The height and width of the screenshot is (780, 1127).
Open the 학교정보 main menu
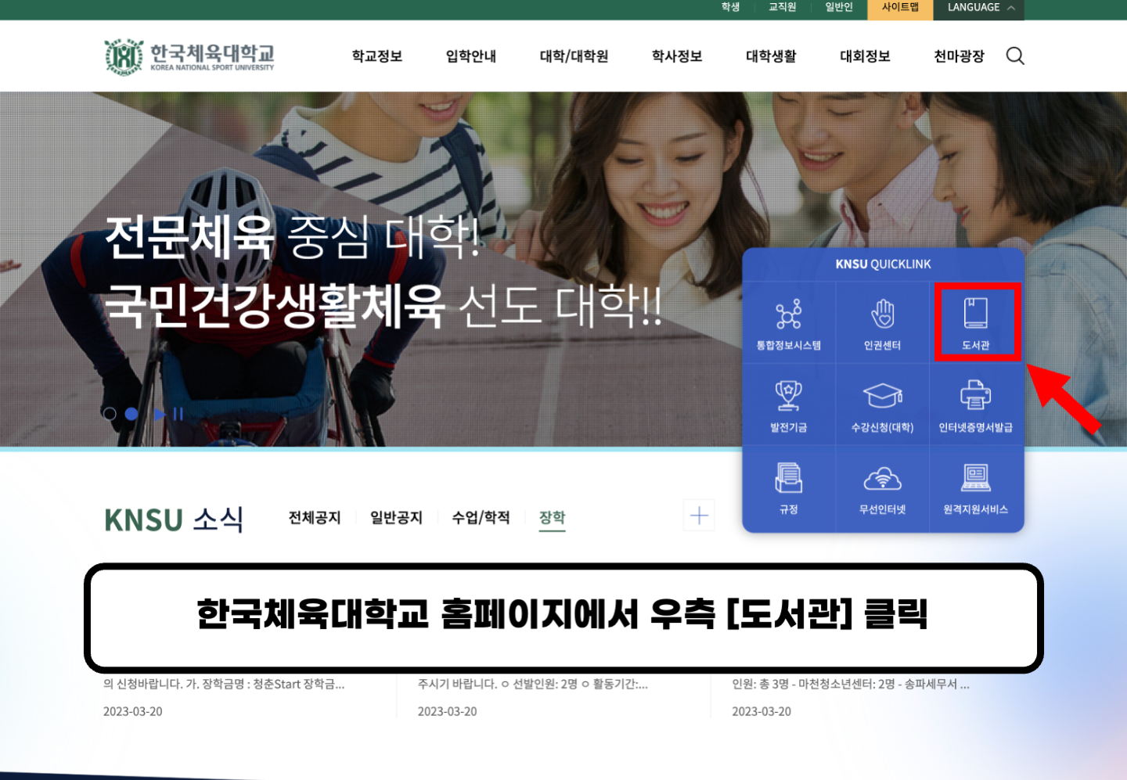pyautogui.click(x=377, y=56)
